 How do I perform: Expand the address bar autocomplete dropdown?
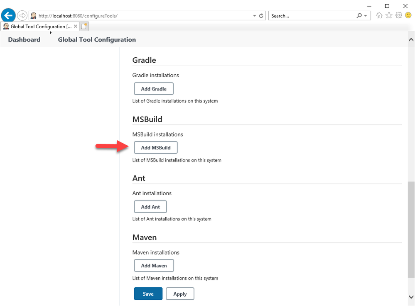click(x=254, y=16)
